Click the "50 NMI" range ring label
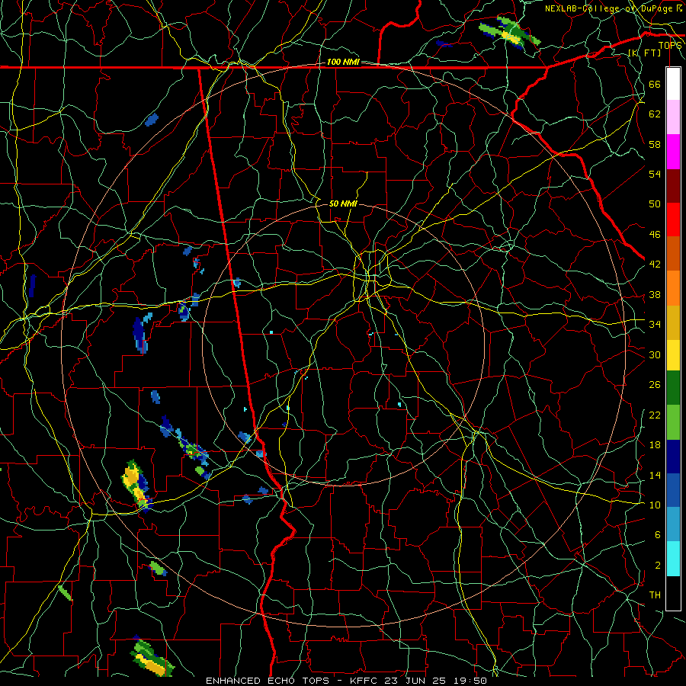This screenshot has height=686, width=686. [343, 204]
